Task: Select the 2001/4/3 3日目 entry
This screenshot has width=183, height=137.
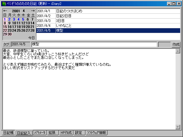Action: point(108,21)
